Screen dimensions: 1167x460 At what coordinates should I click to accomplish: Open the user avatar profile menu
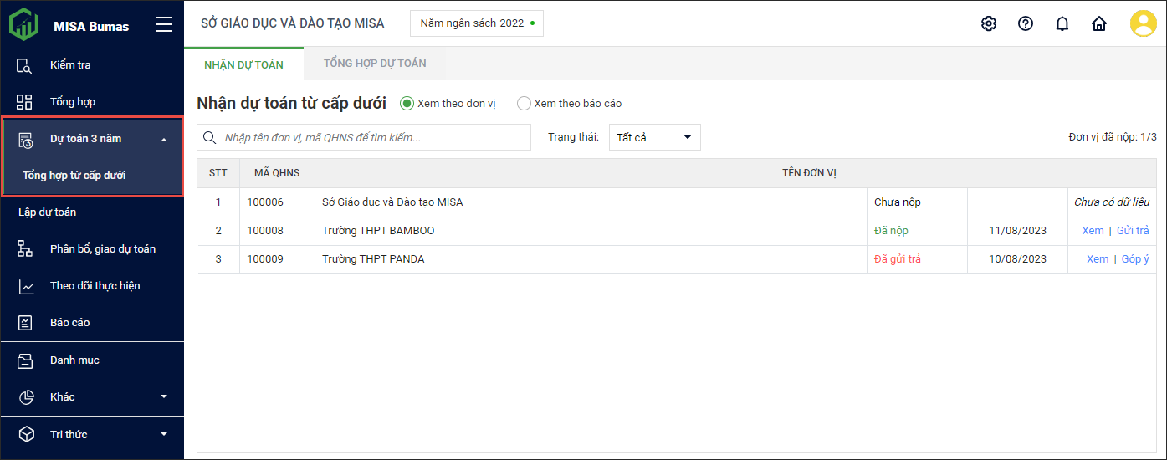1143,23
